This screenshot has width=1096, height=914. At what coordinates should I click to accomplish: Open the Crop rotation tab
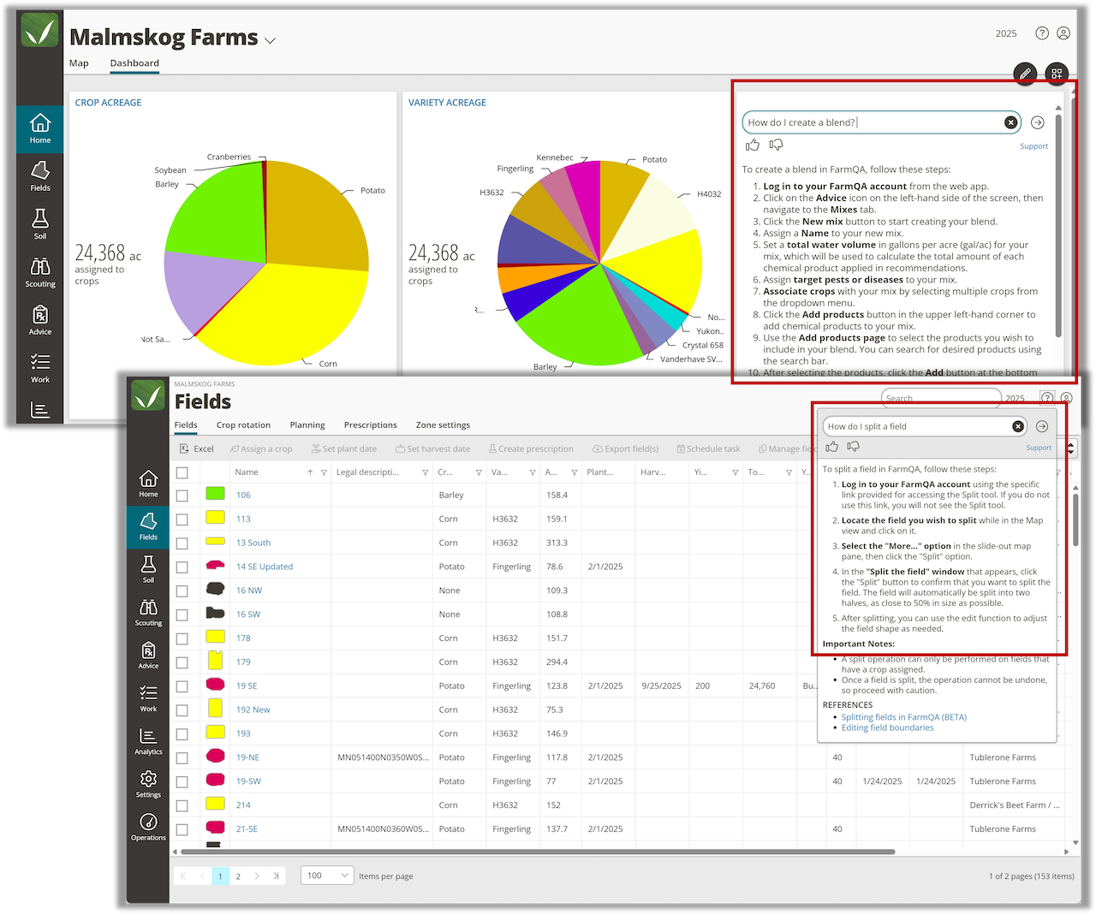[243, 425]
